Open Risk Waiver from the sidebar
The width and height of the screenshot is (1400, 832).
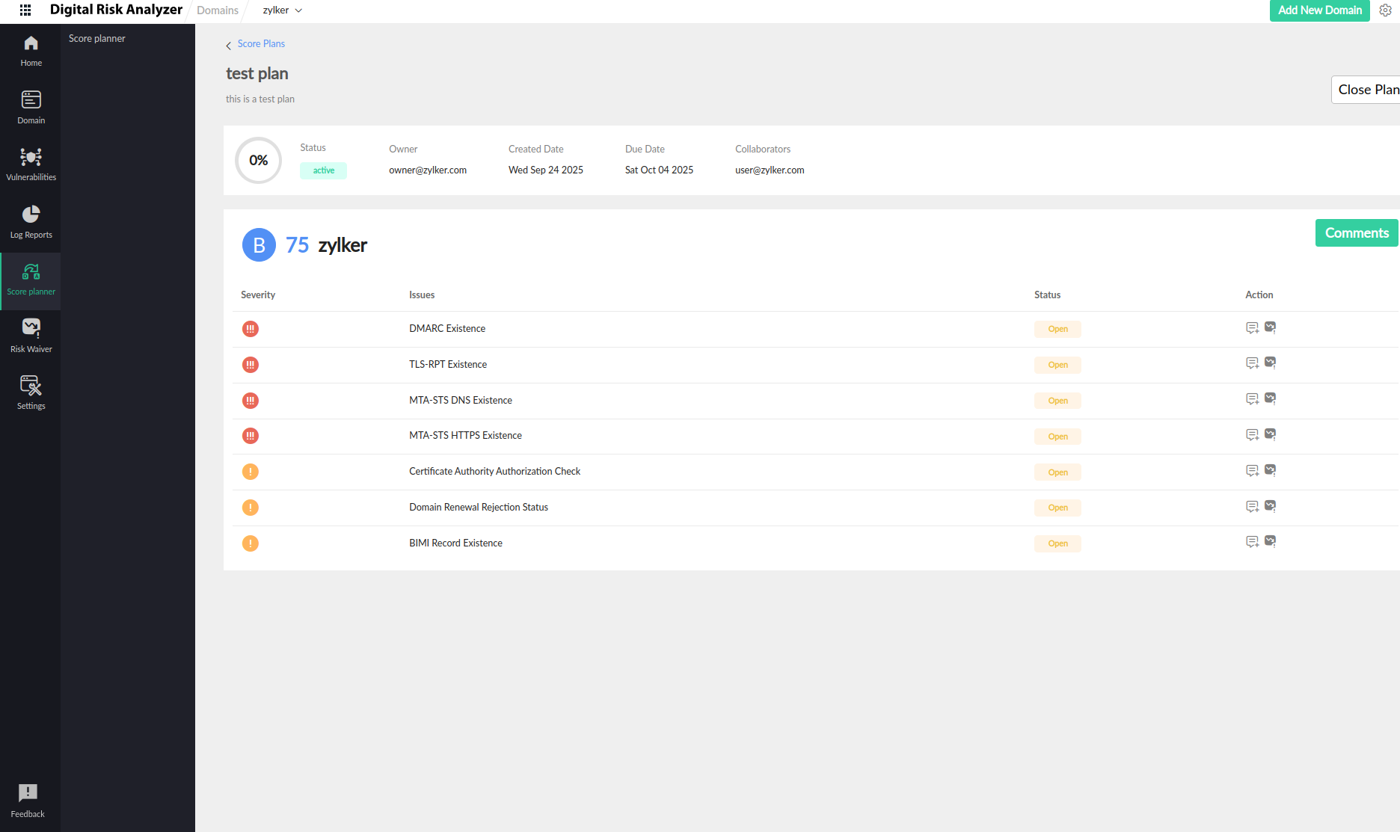point(31,336)
